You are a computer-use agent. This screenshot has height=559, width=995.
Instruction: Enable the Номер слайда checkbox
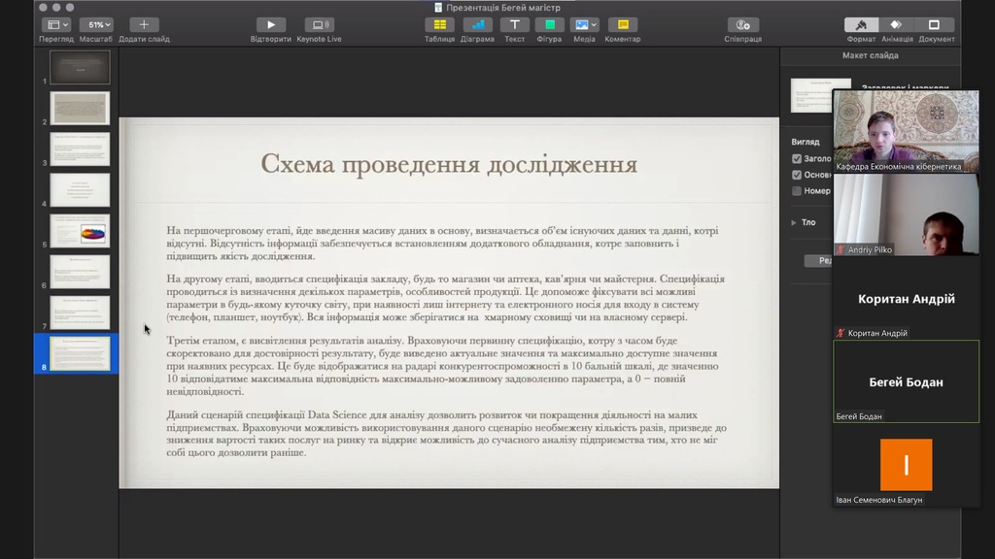tap(797, 191)
